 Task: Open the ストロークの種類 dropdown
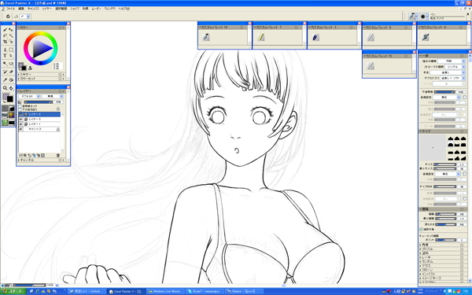tap(455, 67)
